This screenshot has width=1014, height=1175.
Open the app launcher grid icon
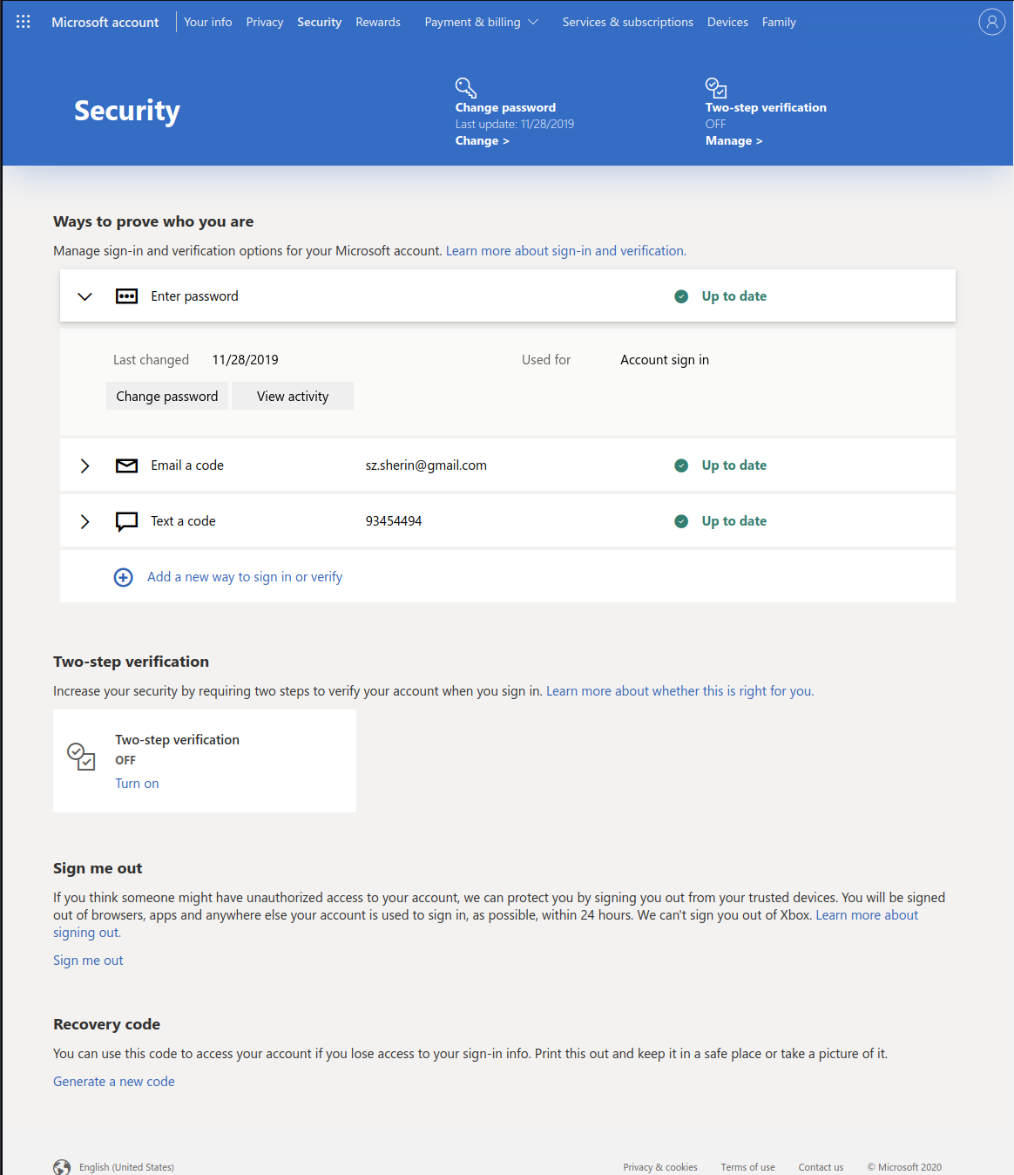24,22
